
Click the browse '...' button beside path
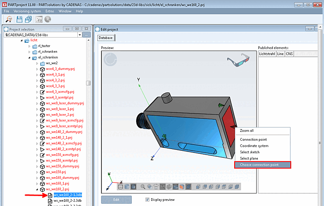[86, 35]
